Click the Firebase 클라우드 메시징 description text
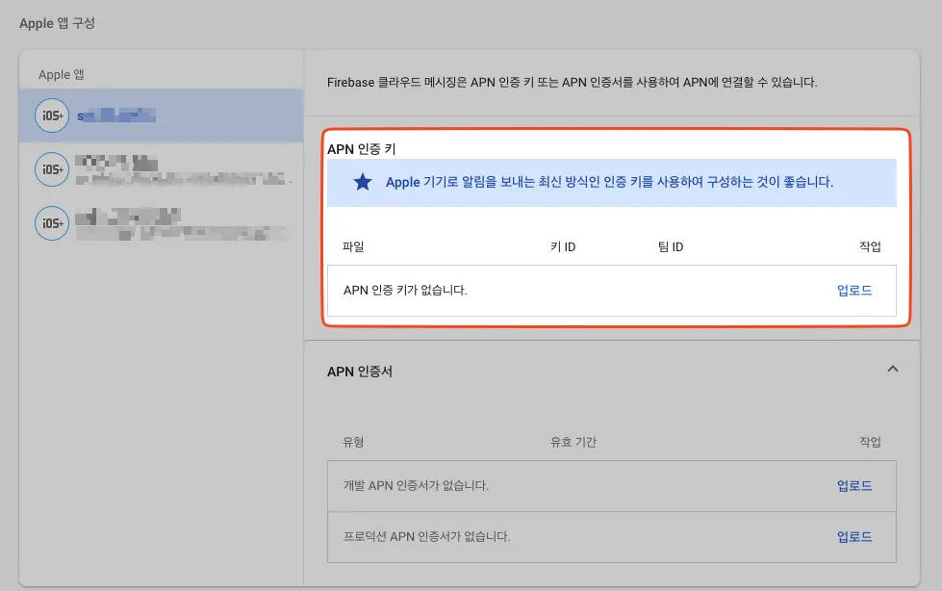942x591 pixels. tap(572, 83)
